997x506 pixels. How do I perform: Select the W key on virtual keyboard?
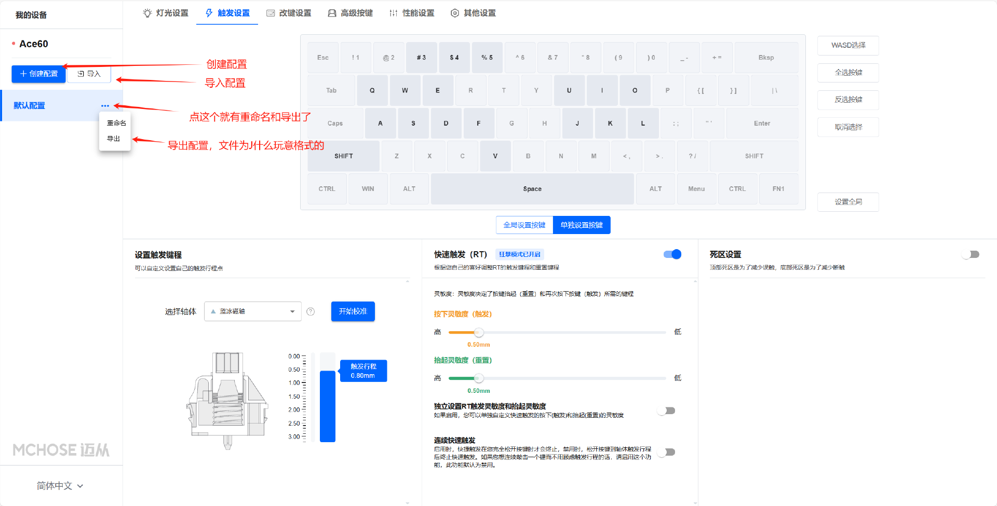pyautogui.click(x=405, y=90)
